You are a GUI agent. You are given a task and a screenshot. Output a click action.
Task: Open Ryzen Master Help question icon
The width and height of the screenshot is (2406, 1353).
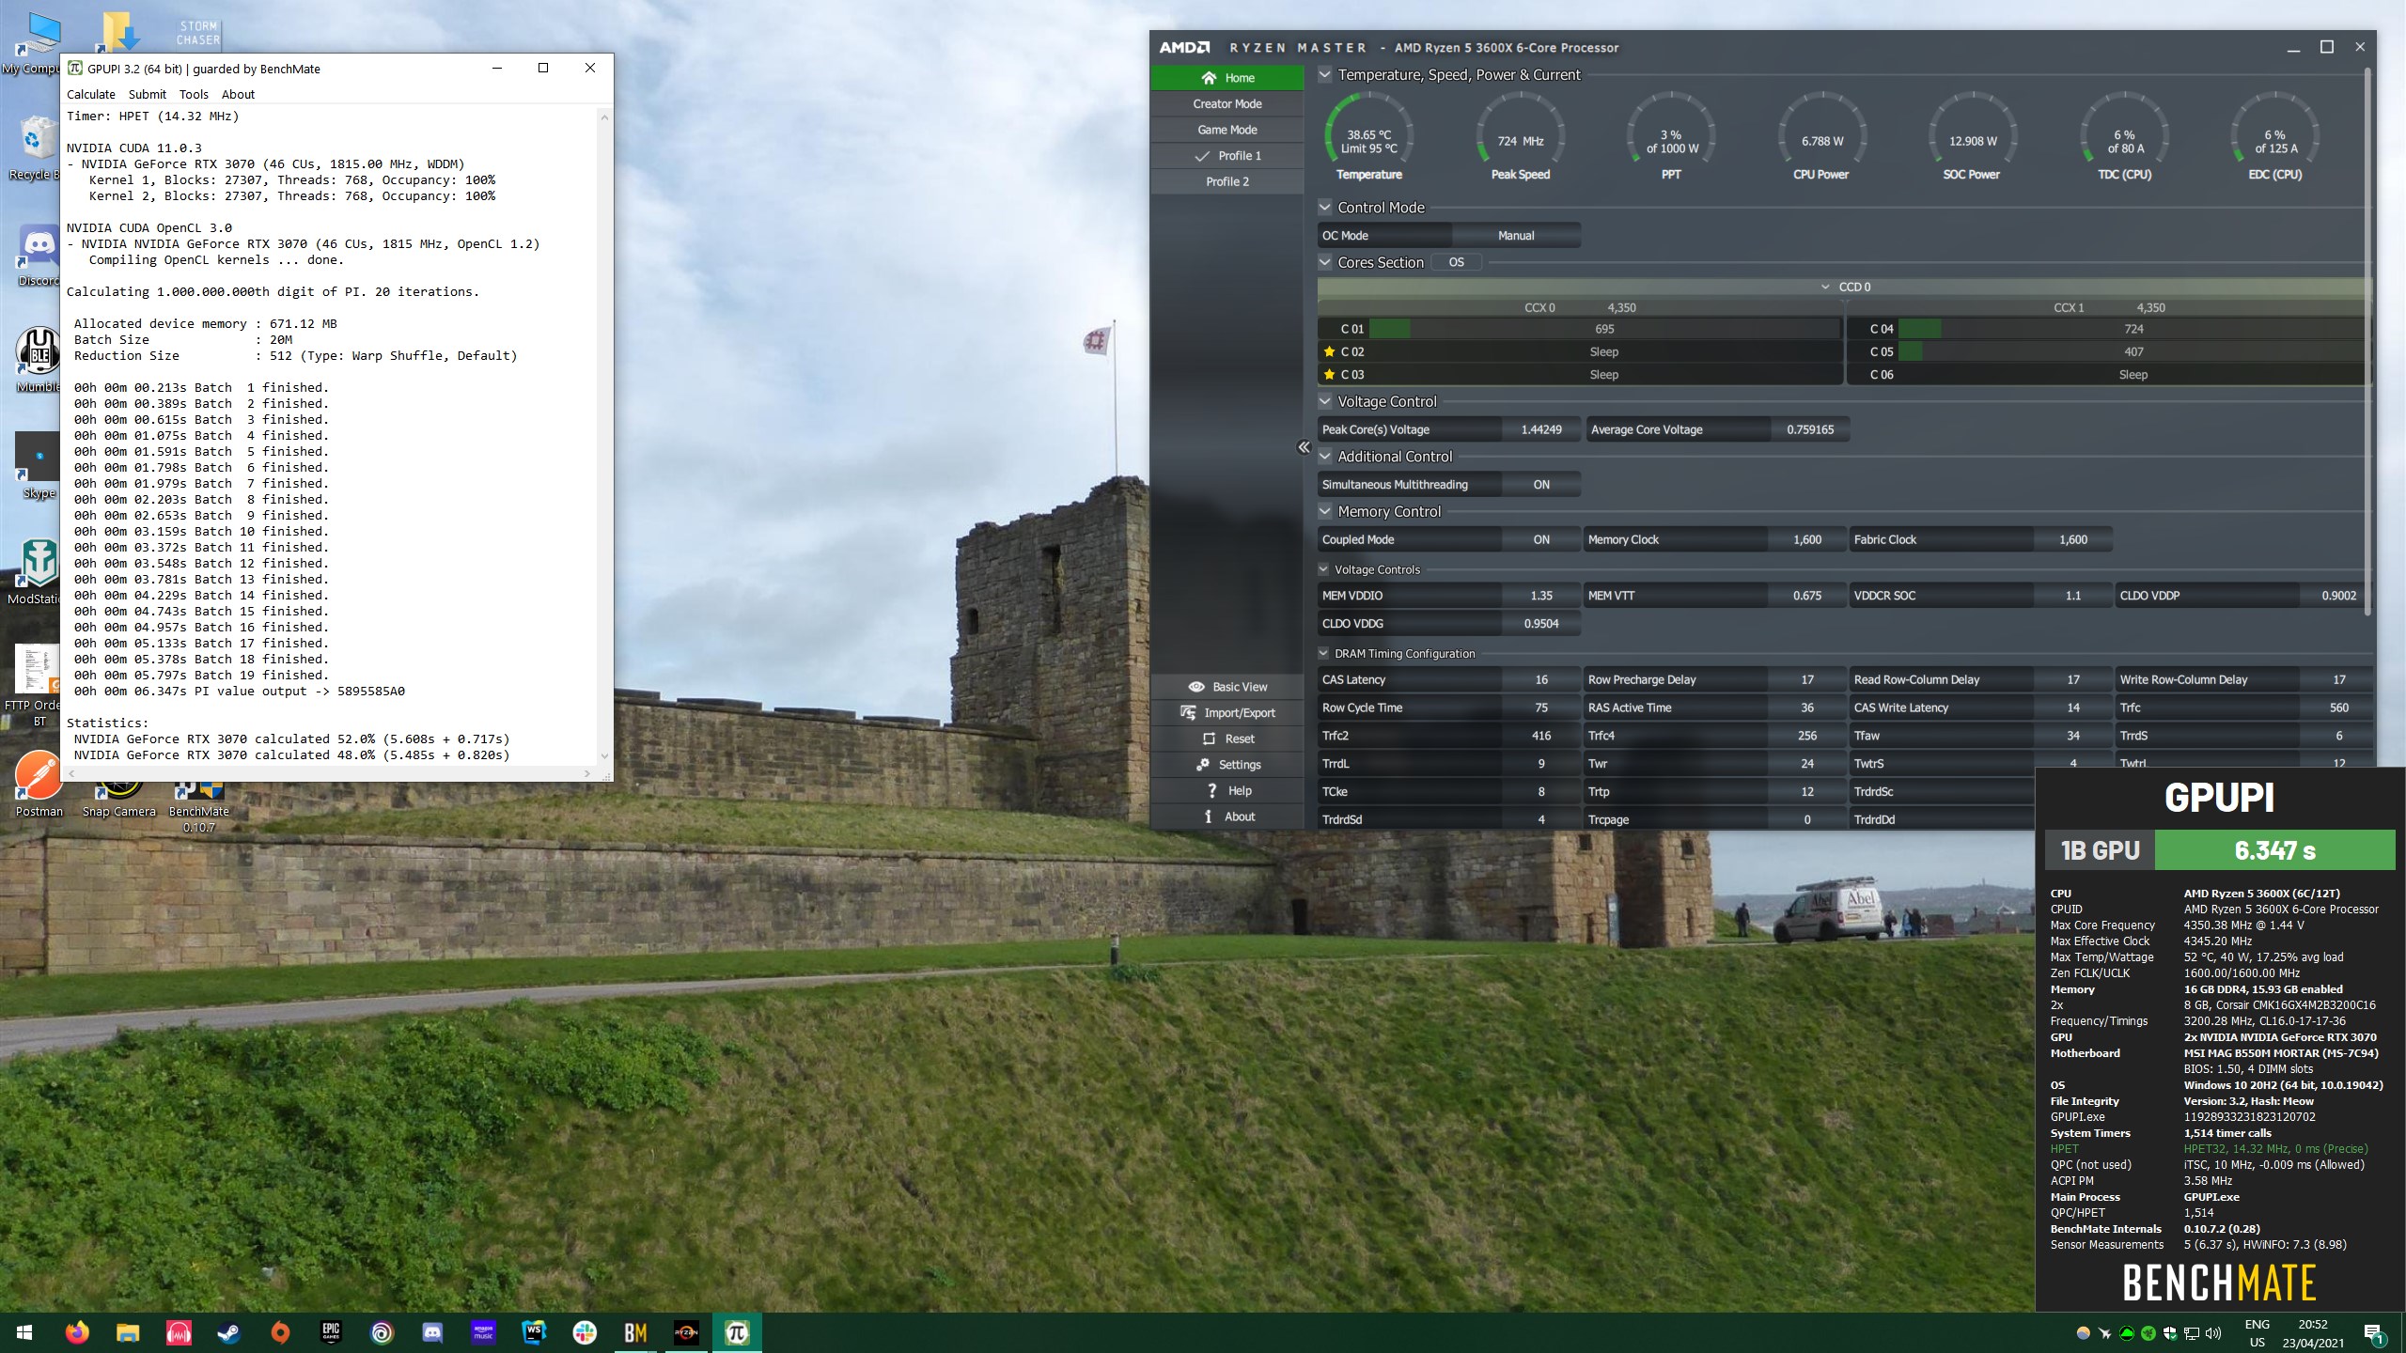pos(1212,791)
